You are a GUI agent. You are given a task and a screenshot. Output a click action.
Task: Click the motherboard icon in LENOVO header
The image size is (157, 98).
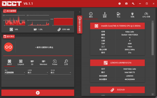coord(106,63)
